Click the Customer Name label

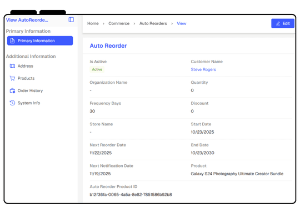pos(207,62)
